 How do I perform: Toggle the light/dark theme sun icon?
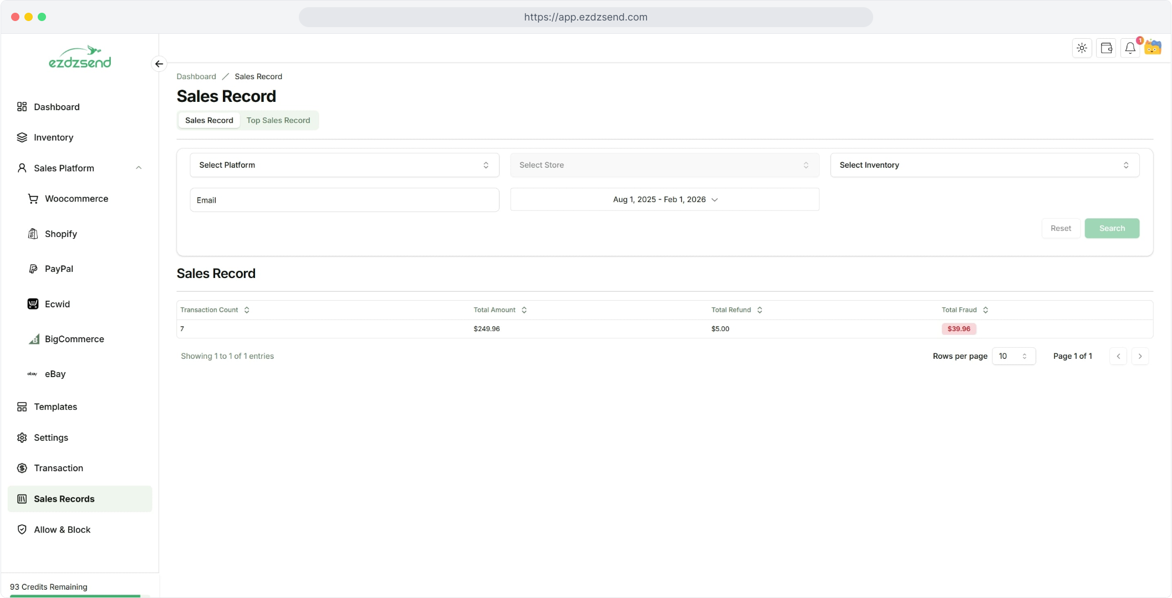1082,48
